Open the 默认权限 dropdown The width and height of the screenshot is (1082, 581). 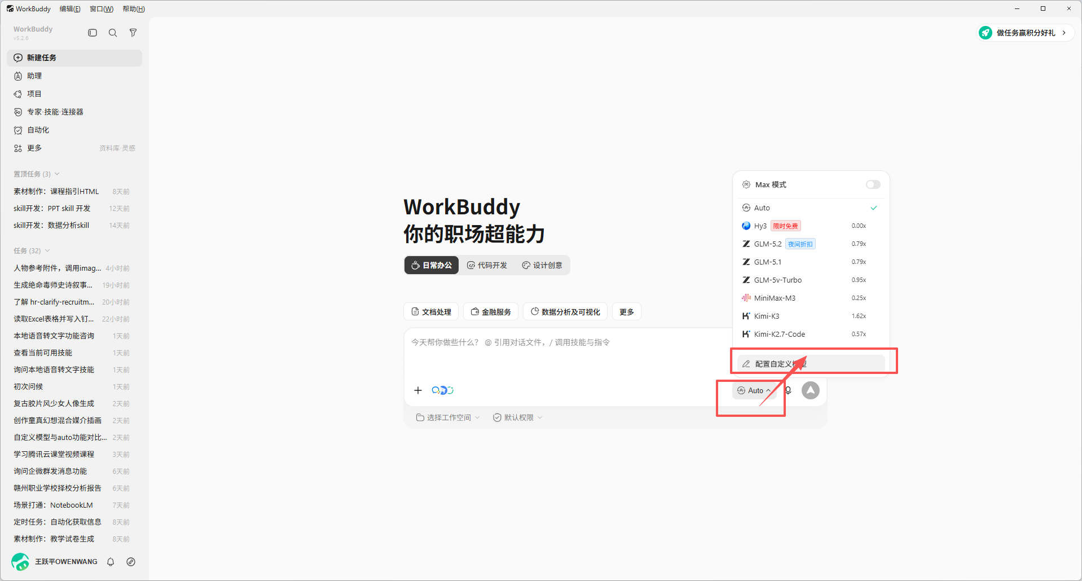[518, 417]
